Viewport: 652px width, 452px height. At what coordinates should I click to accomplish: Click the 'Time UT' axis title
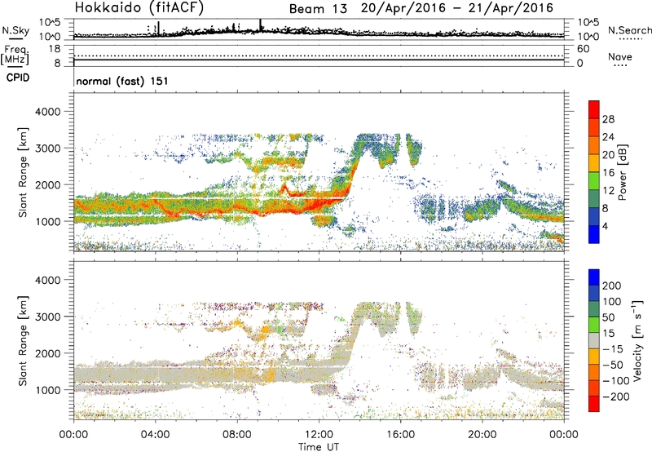pyautogui.click(x=319, y=447)
